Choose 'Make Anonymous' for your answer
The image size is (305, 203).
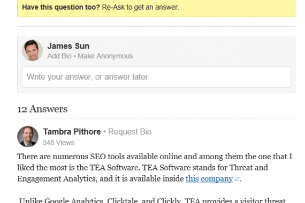click(x=105, y=56)
